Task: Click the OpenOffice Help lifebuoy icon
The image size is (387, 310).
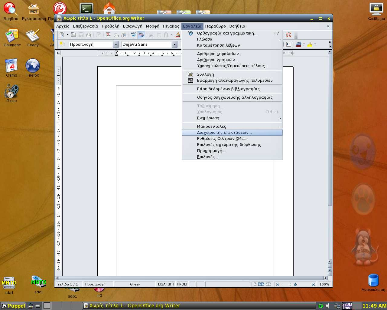Action: [x=289, y=35]
